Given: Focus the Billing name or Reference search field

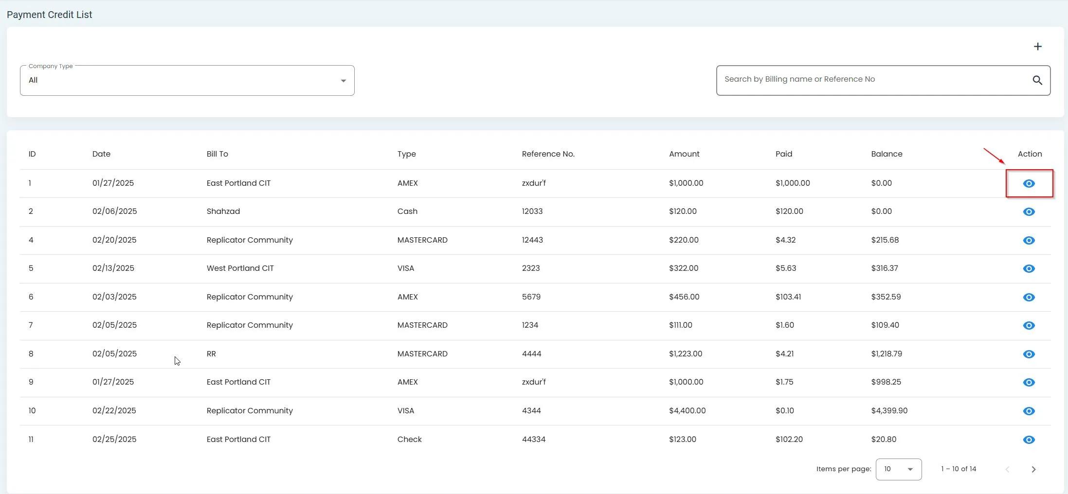Looking at the screenshot, I should [x=873, y=80].
